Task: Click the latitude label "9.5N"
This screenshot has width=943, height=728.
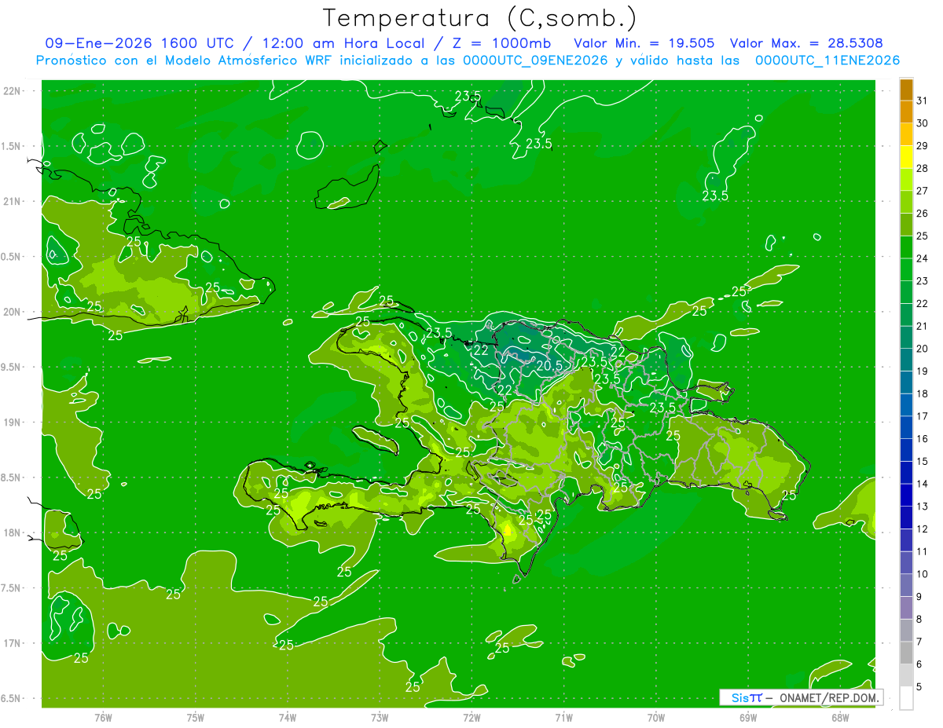Action: coord(12,367)
